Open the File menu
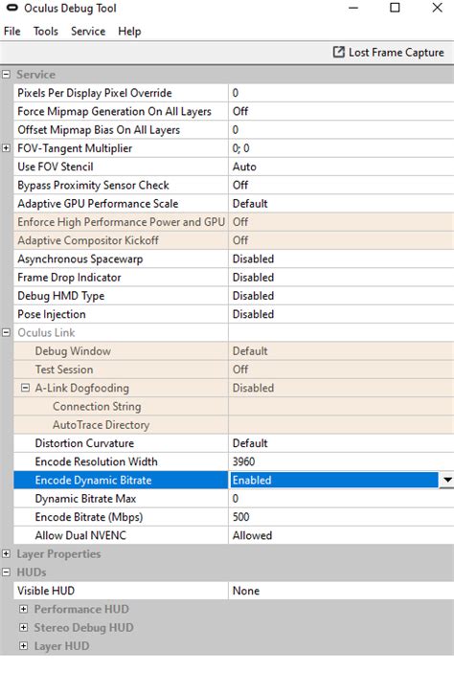 point(12,32)
